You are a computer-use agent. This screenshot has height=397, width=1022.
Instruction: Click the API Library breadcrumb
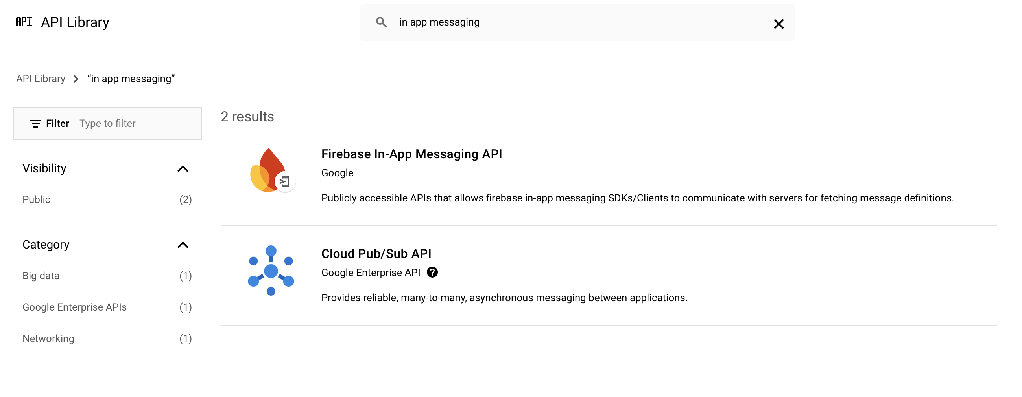[x=41, y=79]
